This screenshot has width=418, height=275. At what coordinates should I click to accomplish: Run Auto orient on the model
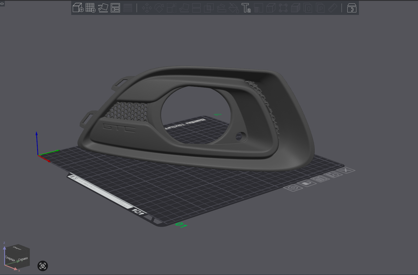point(103,8)
